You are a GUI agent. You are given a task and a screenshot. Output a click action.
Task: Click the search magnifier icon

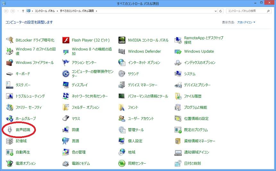point(268,11)
